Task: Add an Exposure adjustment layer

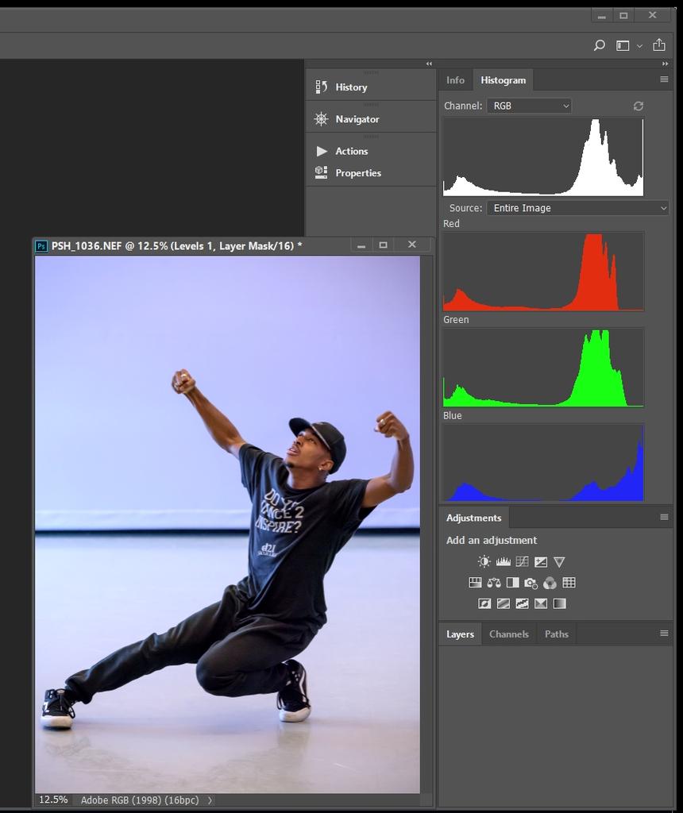Action: [x=541, y=561]
